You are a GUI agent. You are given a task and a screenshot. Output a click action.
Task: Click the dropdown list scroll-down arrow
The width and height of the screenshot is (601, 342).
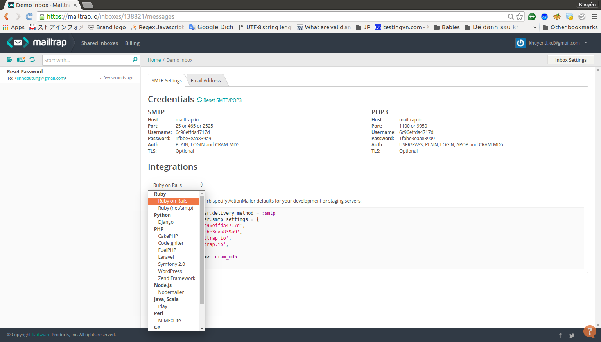pyautogui.click(x=202, y=328)
